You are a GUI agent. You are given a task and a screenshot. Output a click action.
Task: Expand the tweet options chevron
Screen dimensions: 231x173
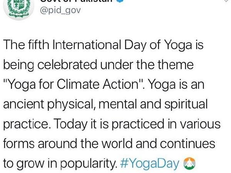[x=227, y=1]
